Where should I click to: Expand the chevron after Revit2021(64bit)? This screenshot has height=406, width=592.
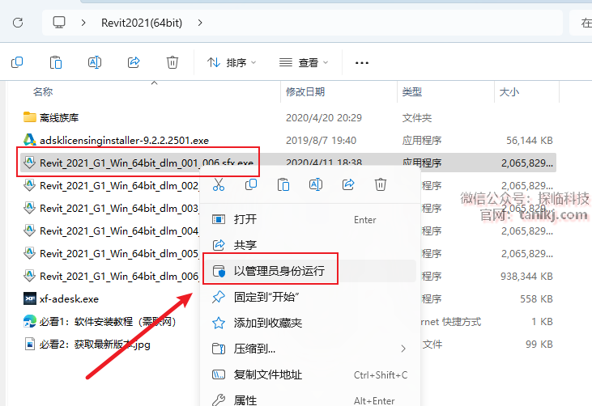[x=200, y=23]
